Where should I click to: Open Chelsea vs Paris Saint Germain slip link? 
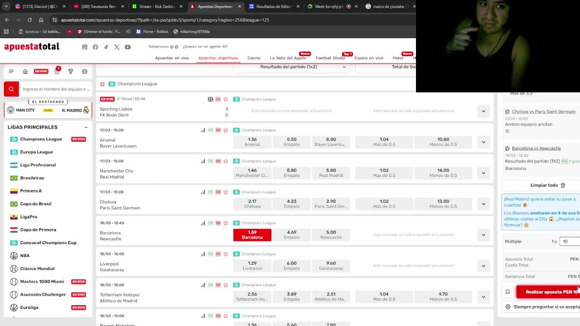543,112
